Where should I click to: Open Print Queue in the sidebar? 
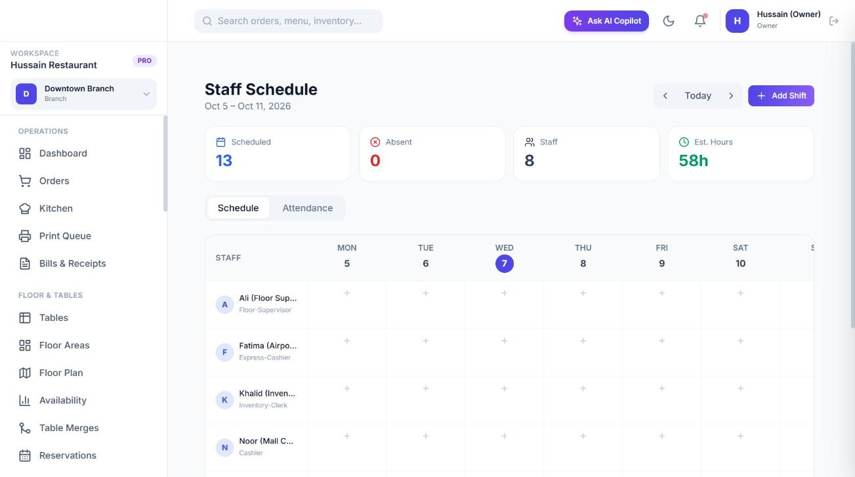(84, 236)
